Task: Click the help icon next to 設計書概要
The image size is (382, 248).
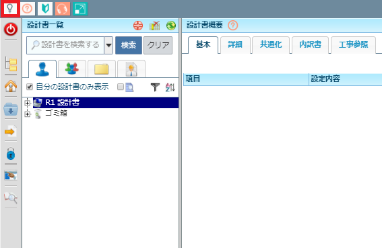Action: [x=232, y=26]
